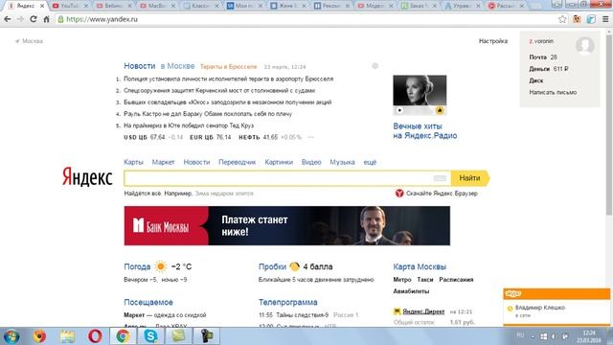
Task: Open Skype notification for Владимир Клешко
Action: pyautogui.click(x=556, y=310)
